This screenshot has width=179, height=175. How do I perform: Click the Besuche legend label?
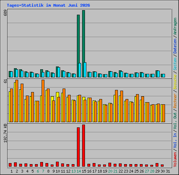175,82
